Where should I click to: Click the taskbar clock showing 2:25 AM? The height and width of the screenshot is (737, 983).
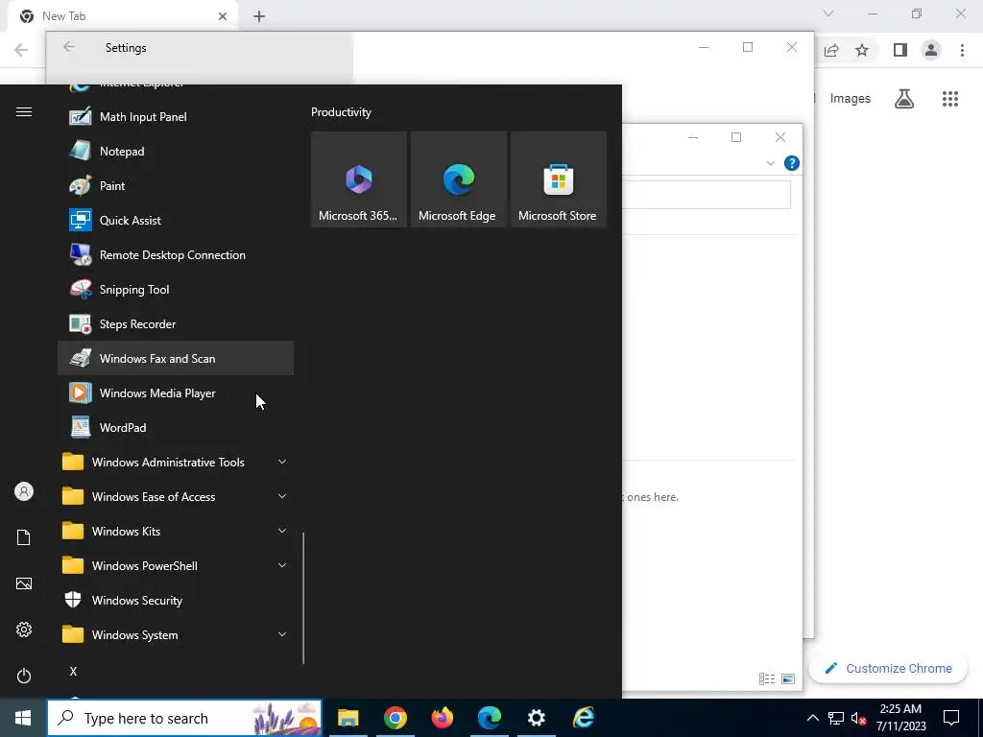pos(900,718)
